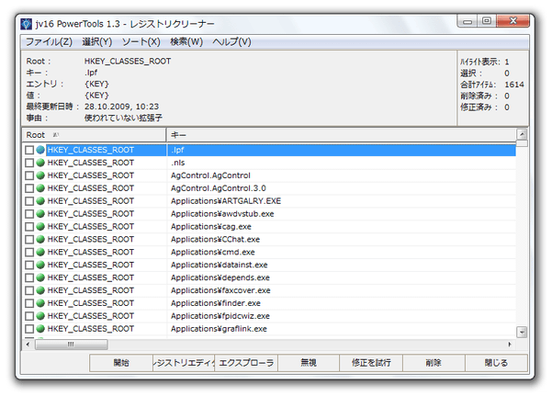
Task: Click the horizontal scrollbar right arrow
Action: point(510,345)
